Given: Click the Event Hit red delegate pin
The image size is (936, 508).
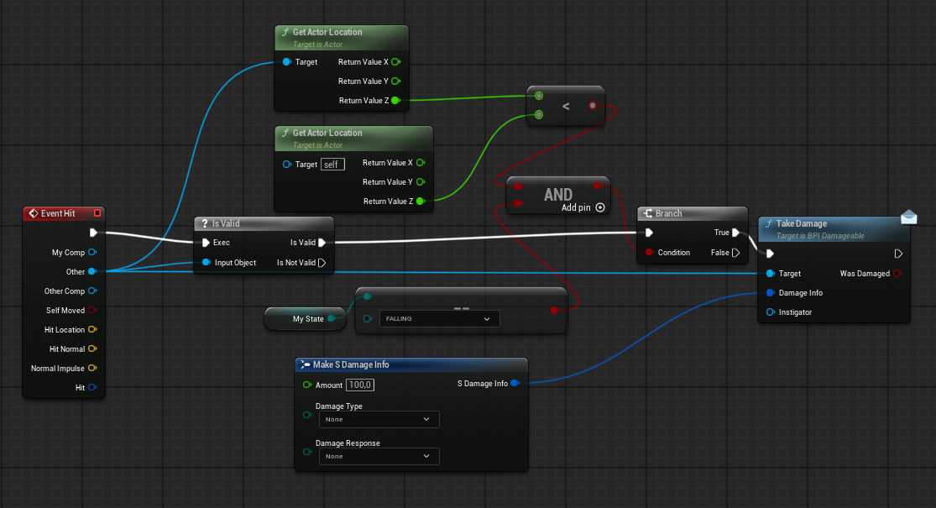Looking at the screenshot, I should pos(97,213).
